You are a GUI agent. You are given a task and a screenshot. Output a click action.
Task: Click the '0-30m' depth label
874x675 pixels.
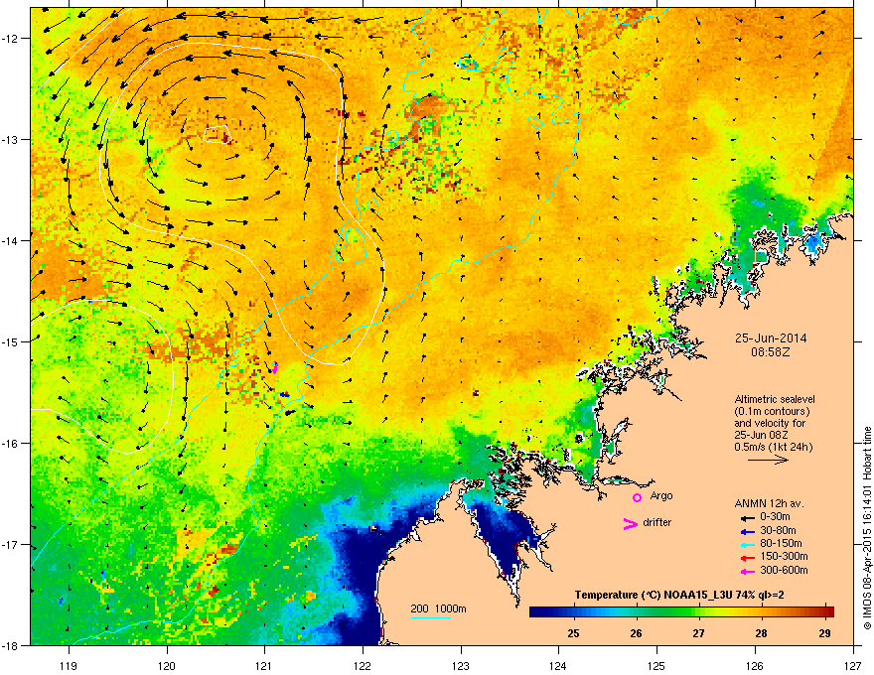[775, 517]
